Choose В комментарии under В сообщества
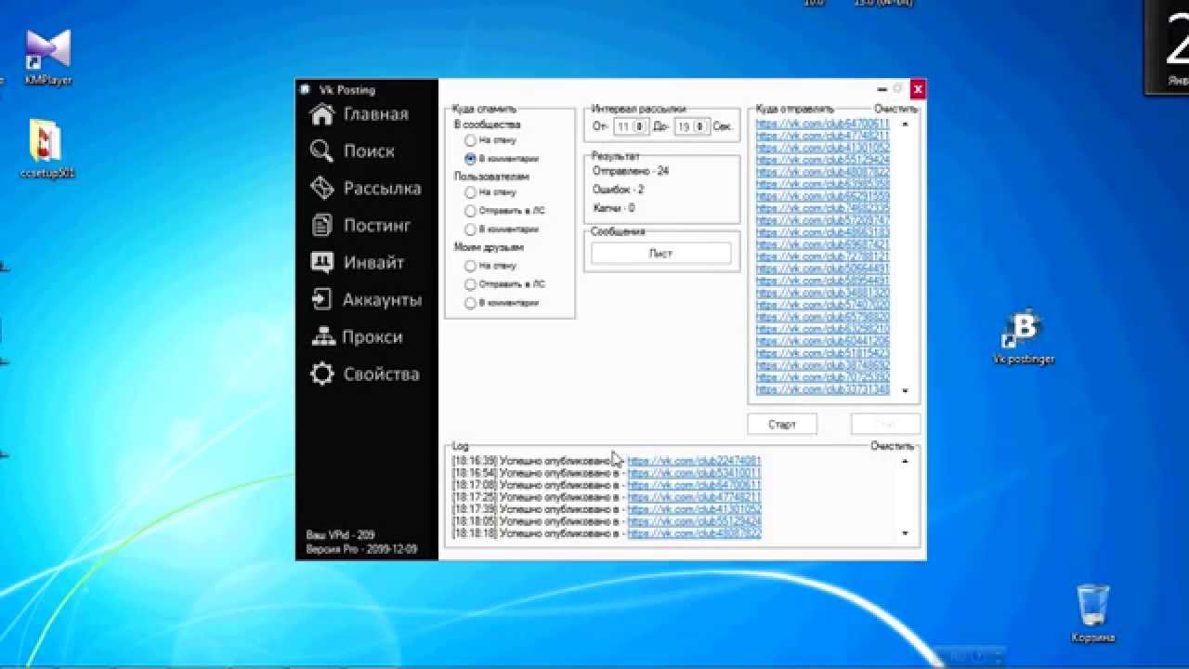Screen dimensions: 1189x669 coord(470,159)
